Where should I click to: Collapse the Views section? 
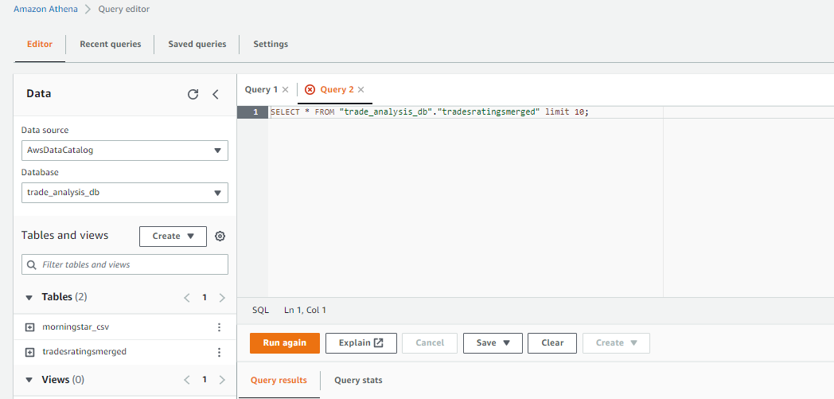coord(29,380)
